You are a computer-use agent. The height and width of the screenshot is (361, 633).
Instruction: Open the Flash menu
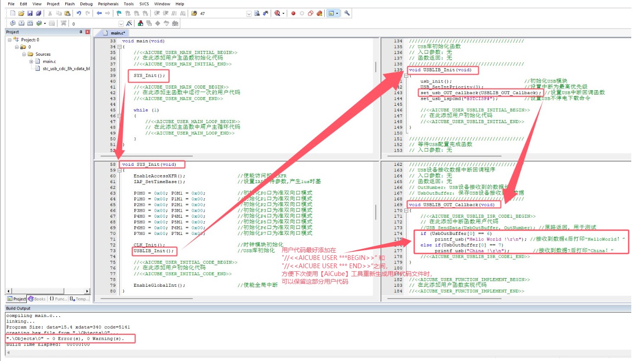click(x=70, y=4)
